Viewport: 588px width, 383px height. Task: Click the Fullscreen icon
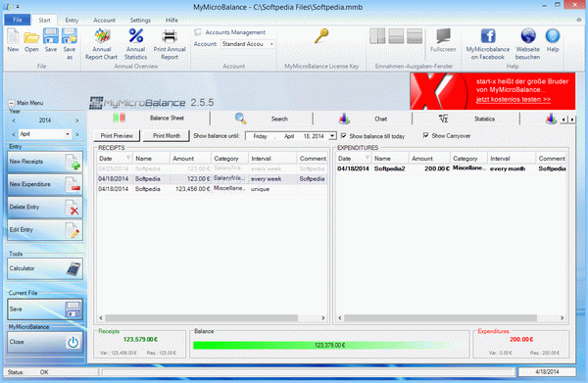[x=443, y=40]
